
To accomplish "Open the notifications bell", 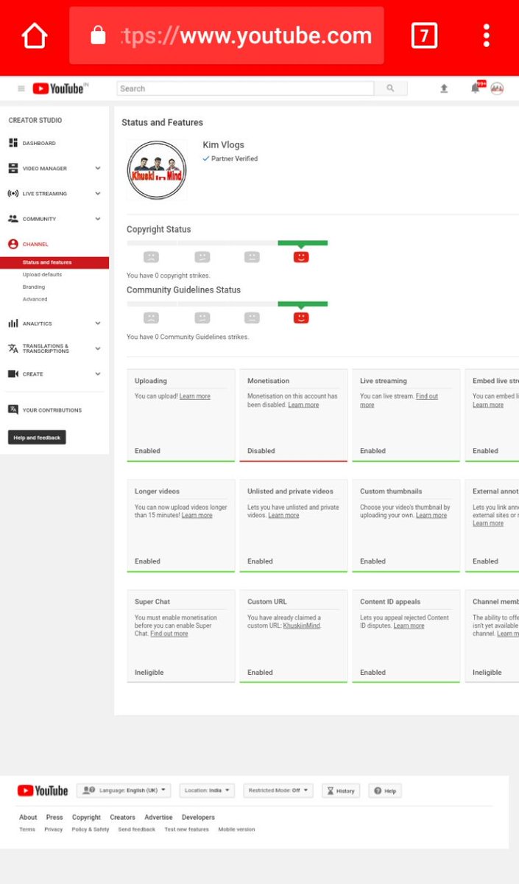I will click(x=476, y=88).
